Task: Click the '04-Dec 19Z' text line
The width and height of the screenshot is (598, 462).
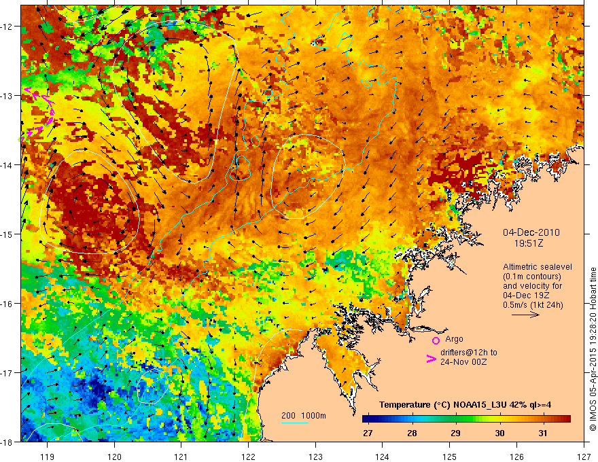Action: (x=527, y=296)
